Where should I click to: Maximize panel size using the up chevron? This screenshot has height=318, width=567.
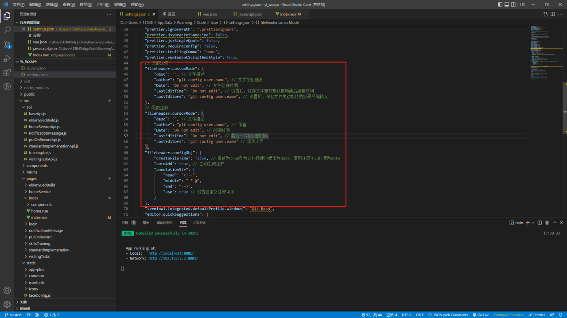click(555, 223)
